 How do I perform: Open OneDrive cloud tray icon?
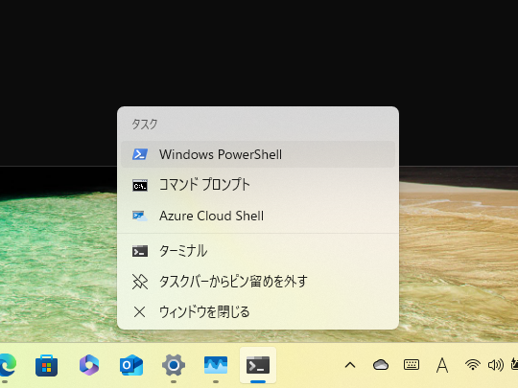coord(381,365)
